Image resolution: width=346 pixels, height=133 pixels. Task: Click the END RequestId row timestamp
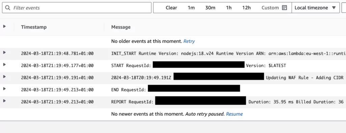coord(57,90)
